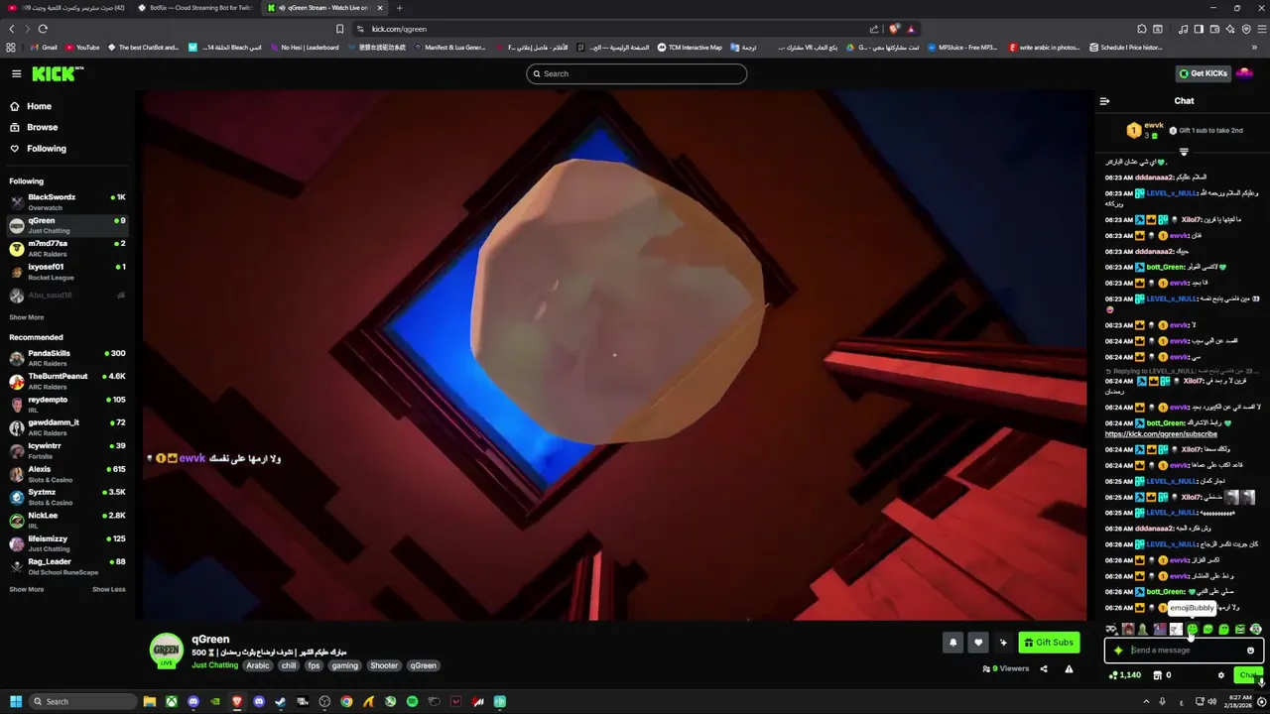Open Alexis Slots & Casino channel
1270x714 pixels.
tap(67, 473)
